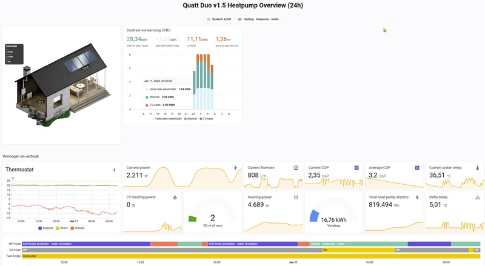Click the Heating - heatpump + boiler WP mode segment
This screenshot has width=485, height=266.
(358, 244)
